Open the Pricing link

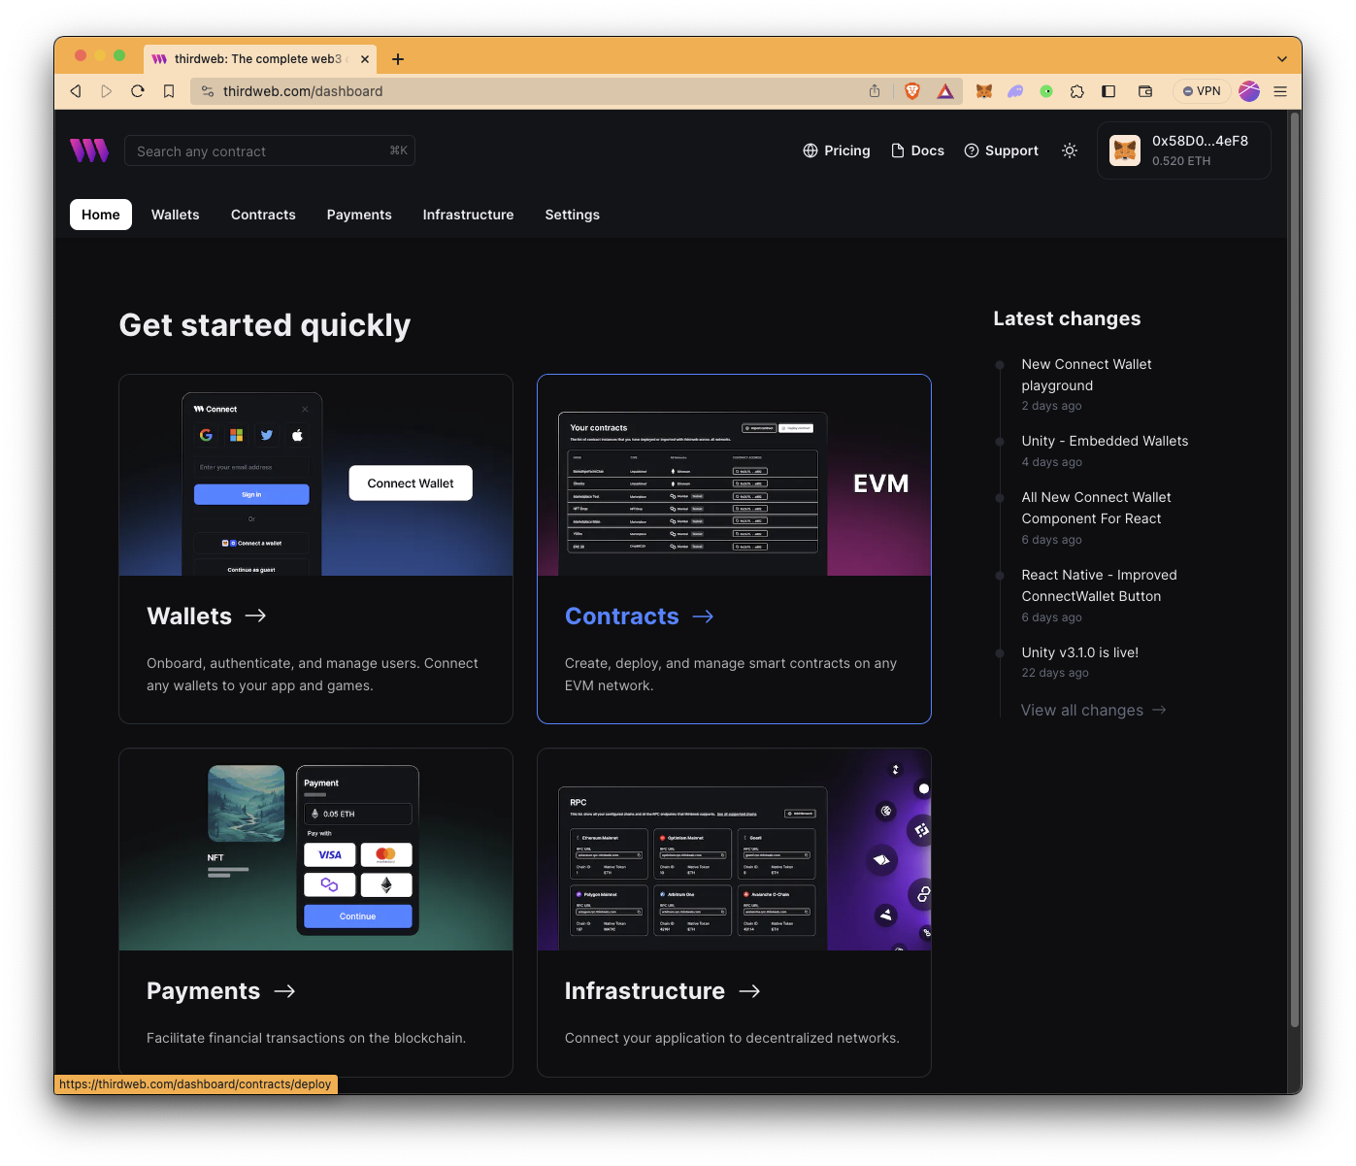coord(837,150)
